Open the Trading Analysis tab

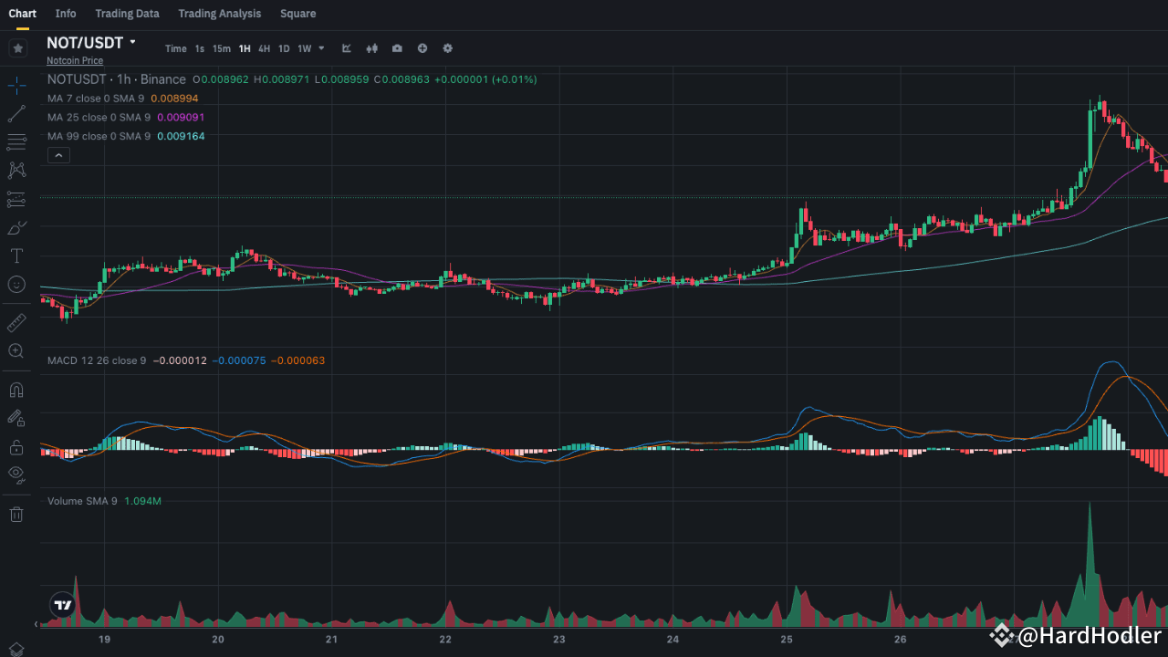pos(219,14)
